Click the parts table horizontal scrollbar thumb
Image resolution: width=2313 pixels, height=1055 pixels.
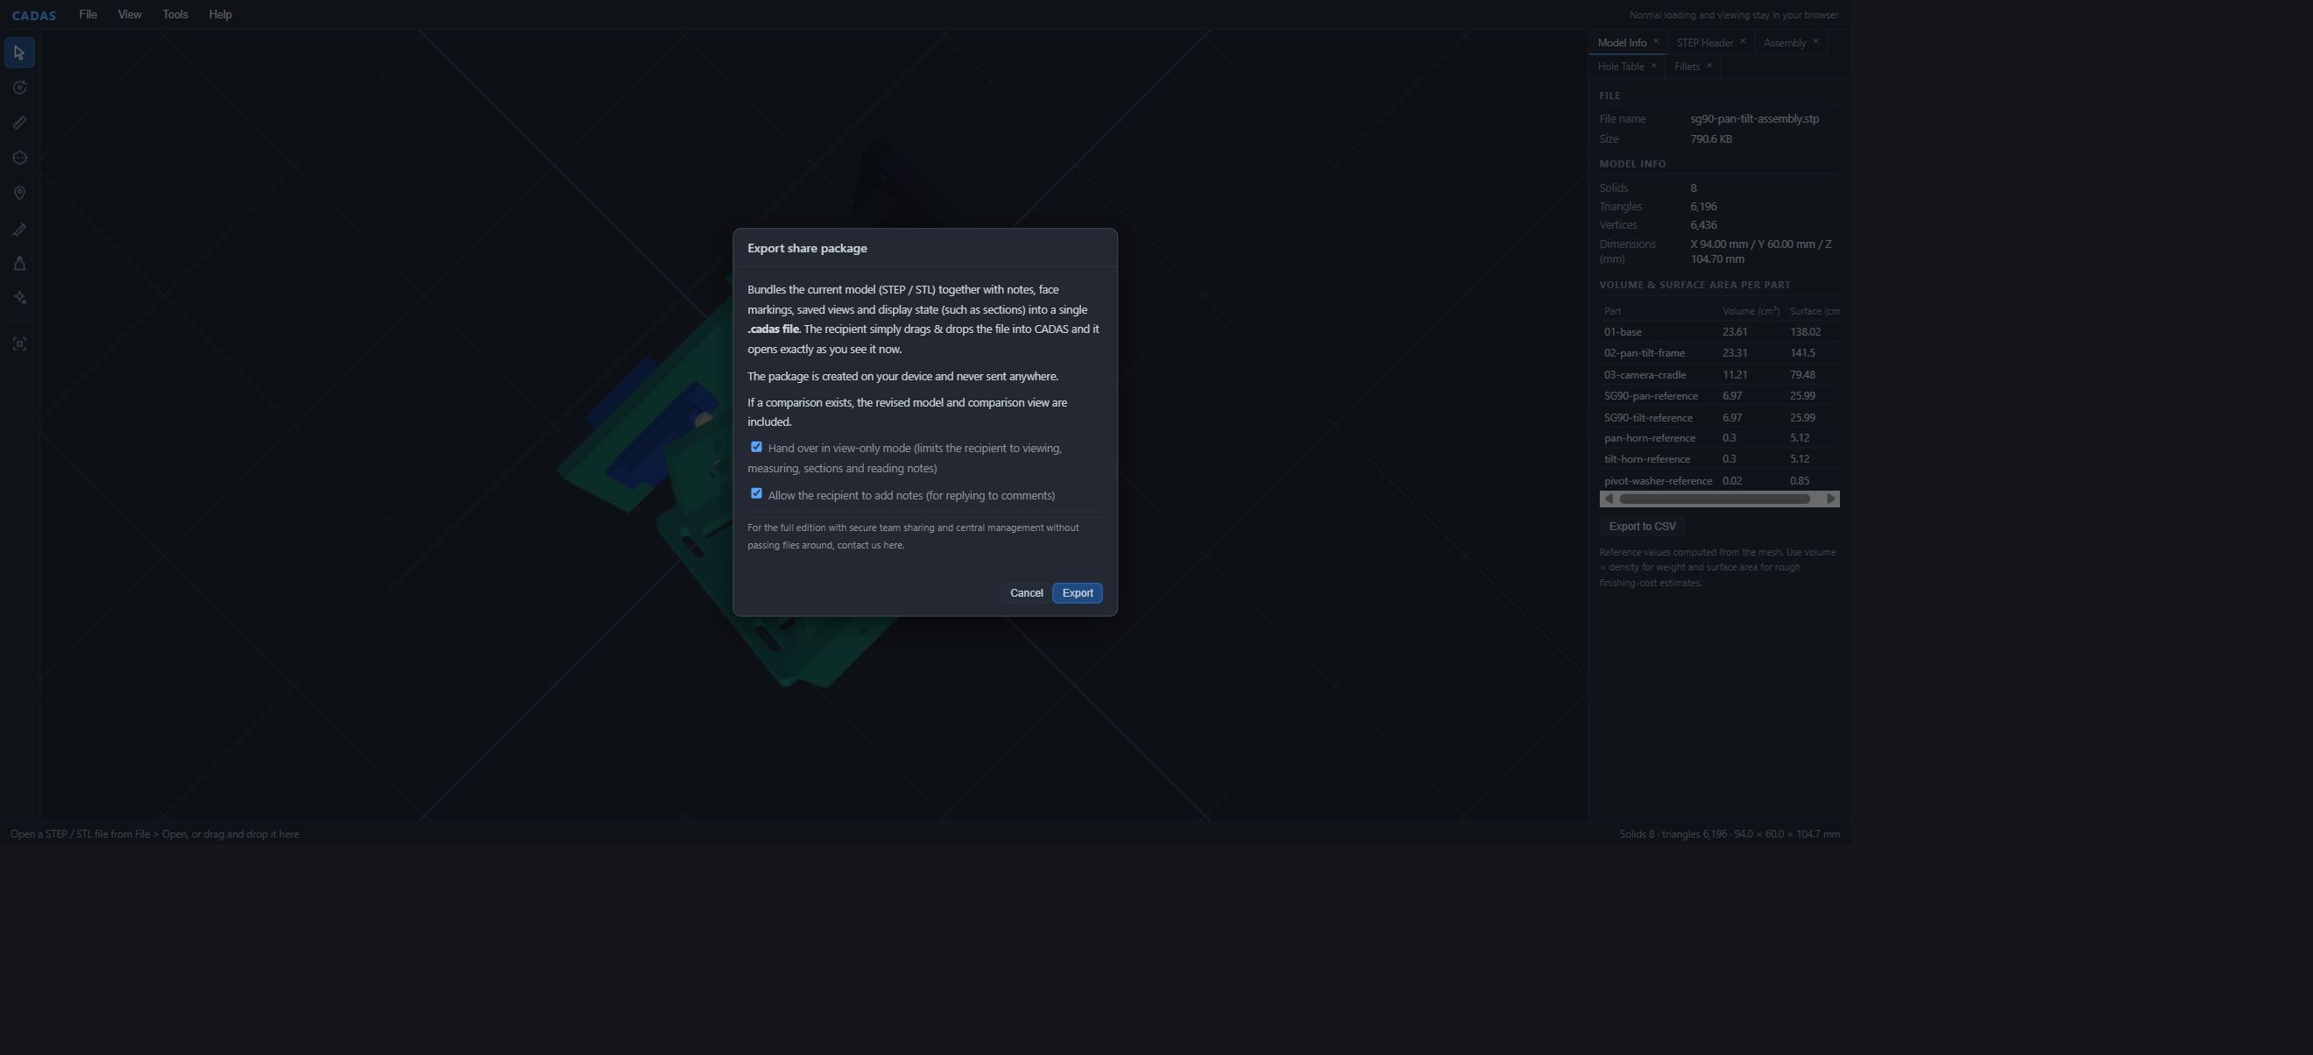[x=1714, y=499]
